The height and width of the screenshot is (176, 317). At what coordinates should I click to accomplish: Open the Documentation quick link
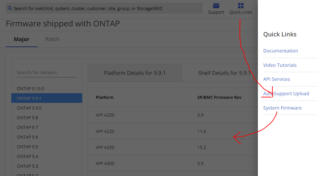pyautogui.click(x=280, y=51)
